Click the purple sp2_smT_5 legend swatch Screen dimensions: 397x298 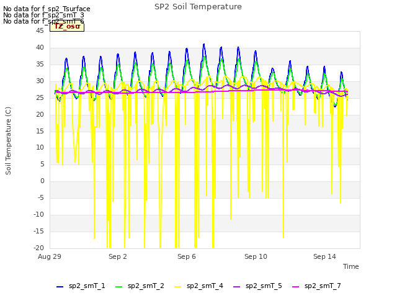click(x=236, y=287)
